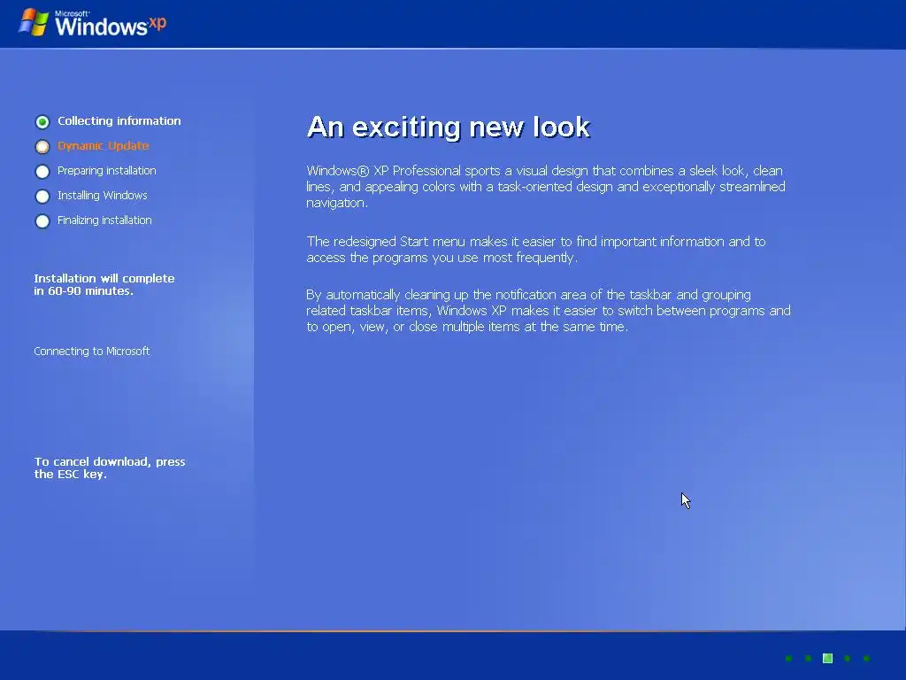Click the Preparing installation label
Screen dimensions: 906x680
[106, 171]
